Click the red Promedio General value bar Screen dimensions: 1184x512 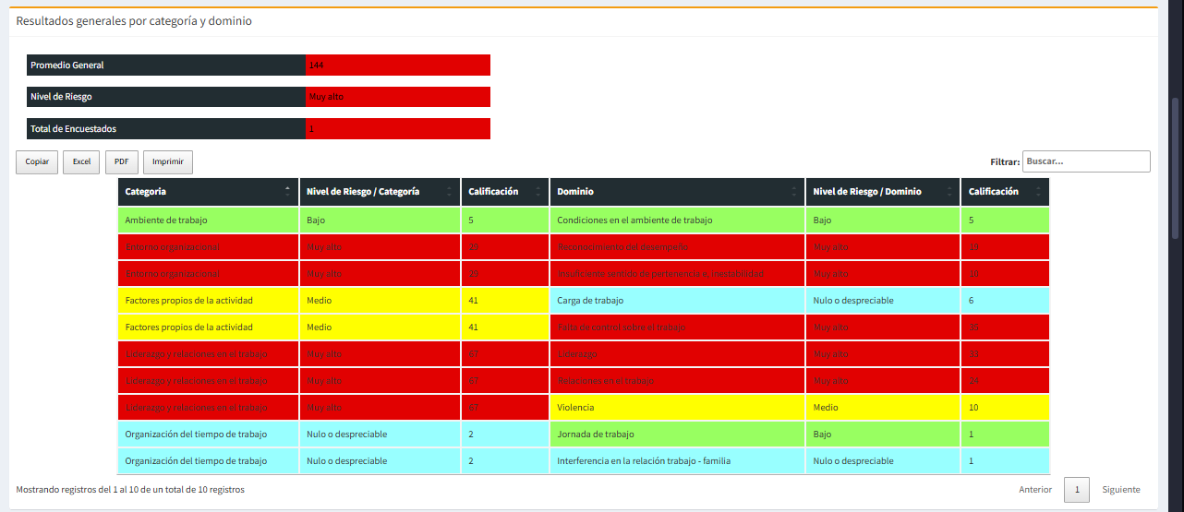(x=397, y=65)
